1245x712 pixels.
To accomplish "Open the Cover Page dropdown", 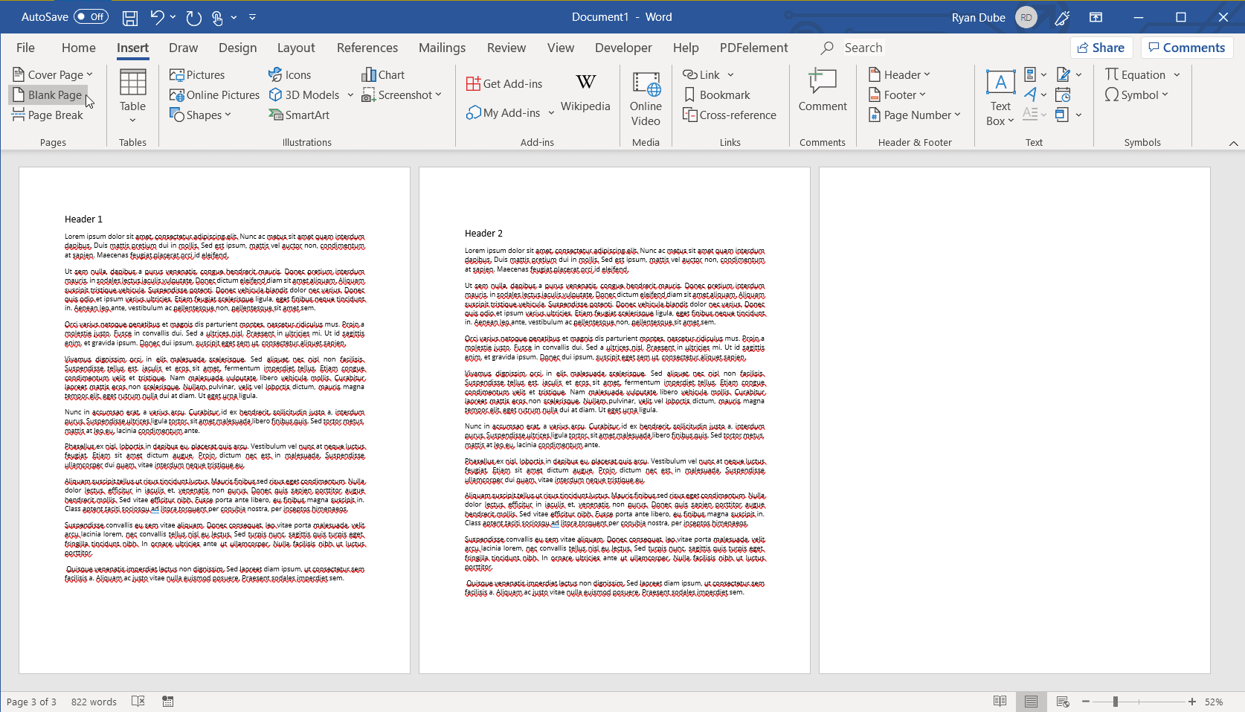I will tap(53, 74).
